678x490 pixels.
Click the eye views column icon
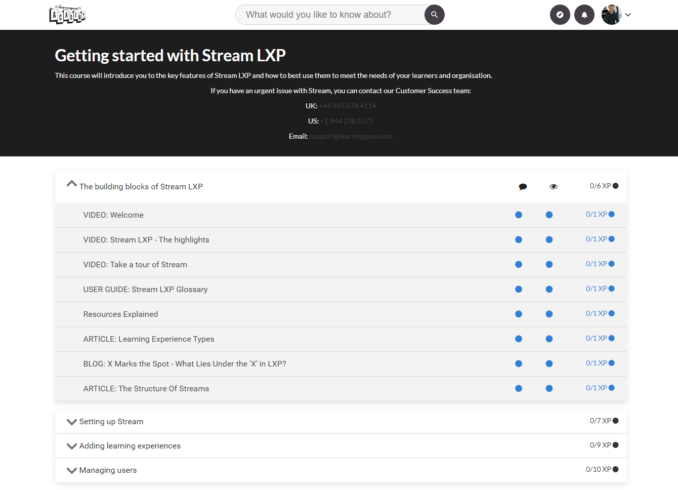[553, 187]
